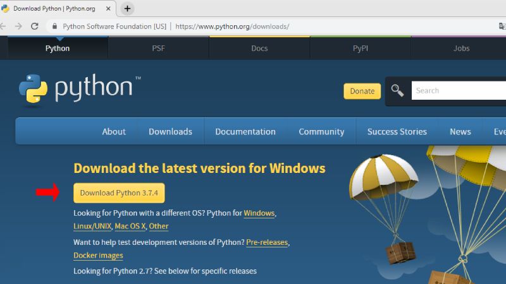
Task: Open the Docs top navigation tab
Action: coord(259,49)
